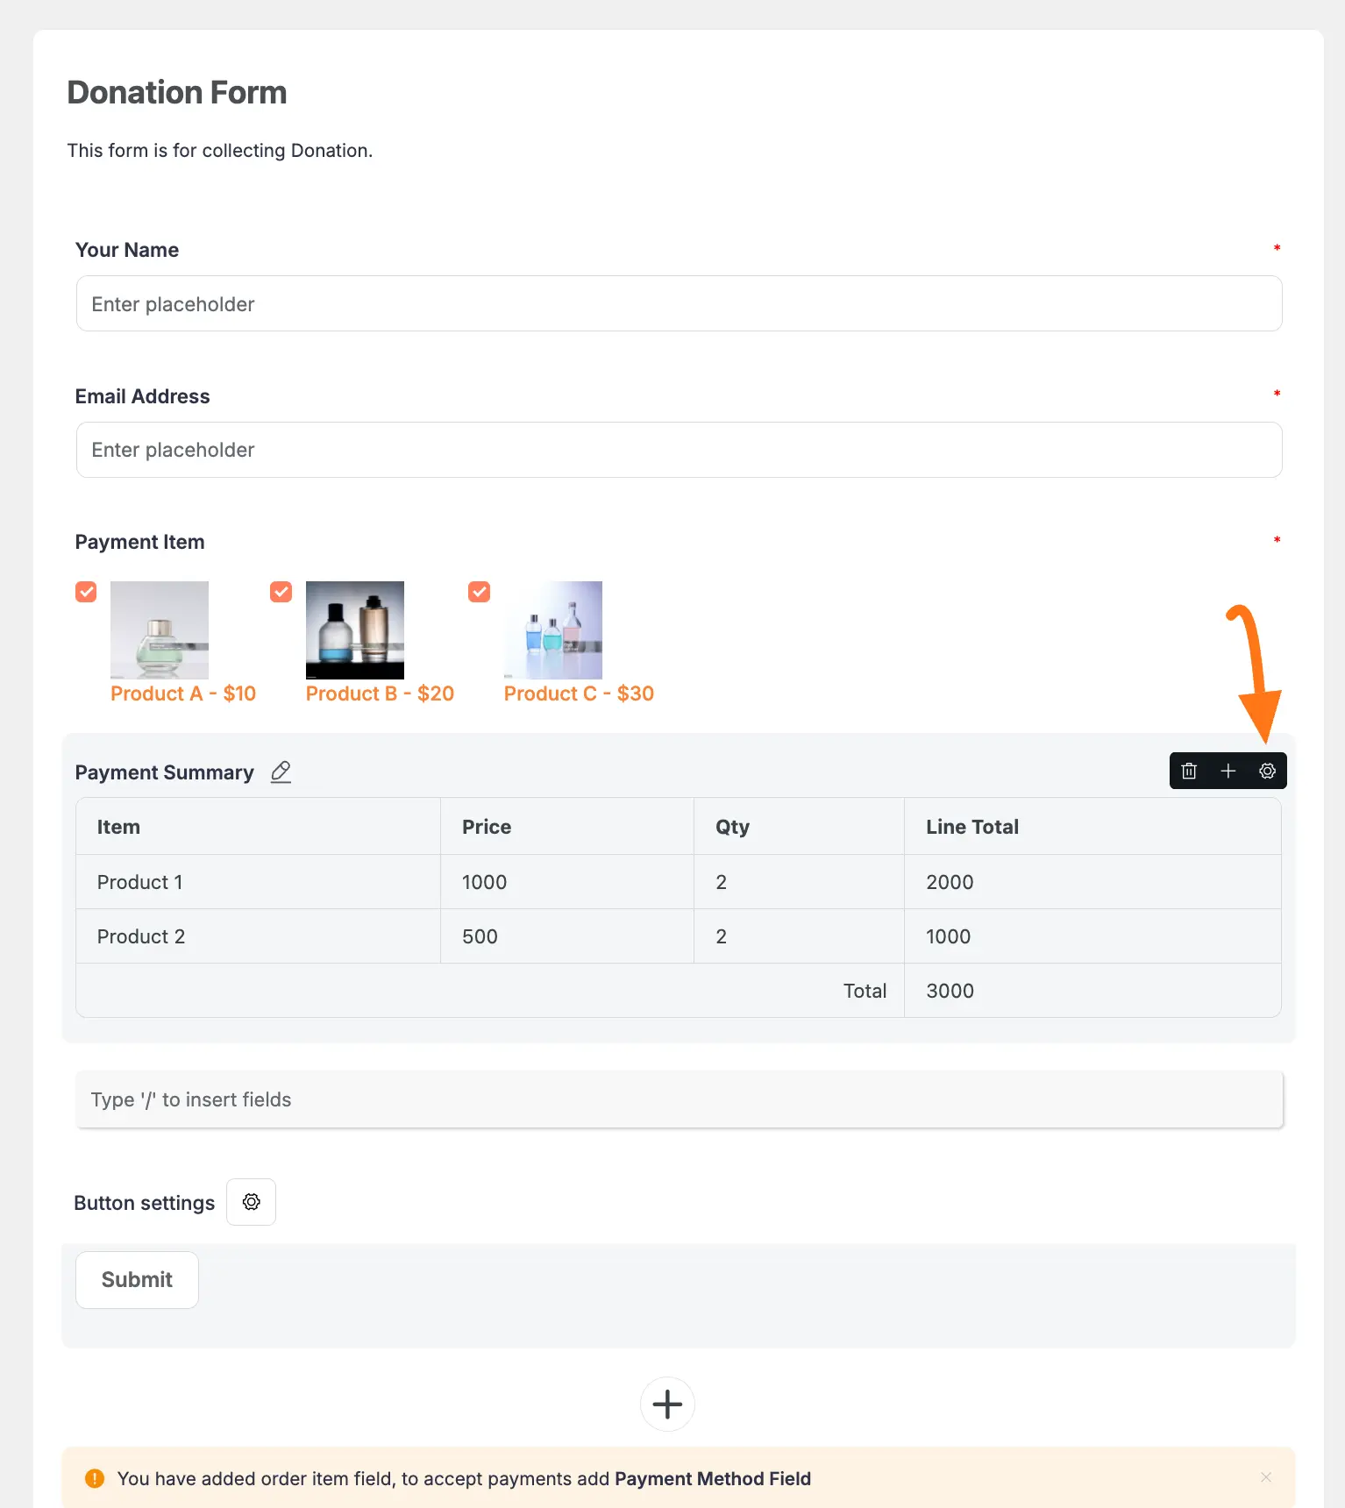Uncheck the Product A checkbox
This screenshot has width=1345, height=1508.
click(86, 592)
